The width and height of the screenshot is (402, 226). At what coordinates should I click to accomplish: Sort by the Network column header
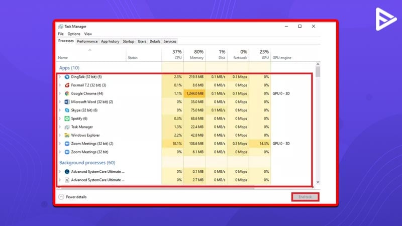[238, 55]
